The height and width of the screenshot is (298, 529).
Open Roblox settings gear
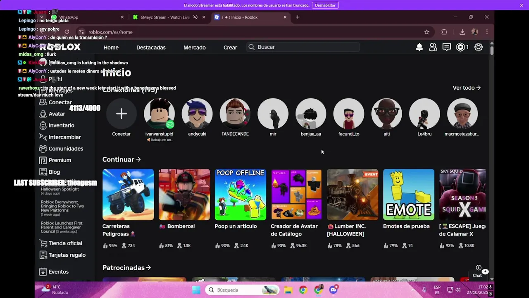click(x=478, y=47)
